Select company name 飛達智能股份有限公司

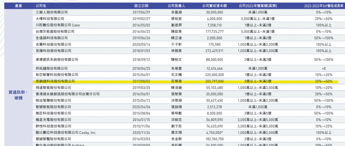53,87
